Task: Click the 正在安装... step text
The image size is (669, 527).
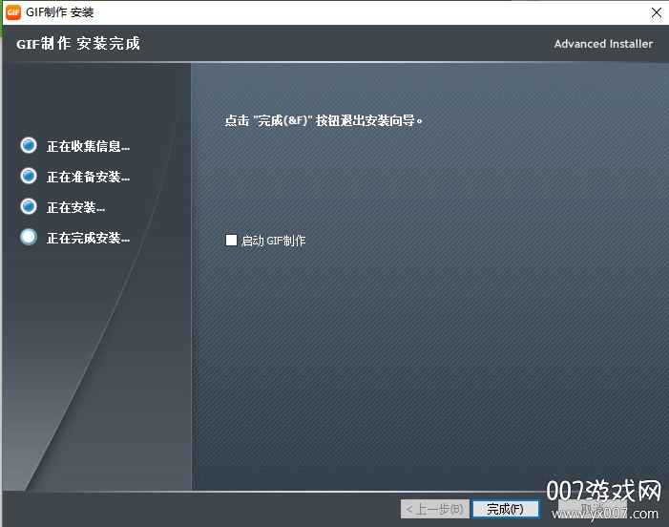Action: click(x=76, y=207)
